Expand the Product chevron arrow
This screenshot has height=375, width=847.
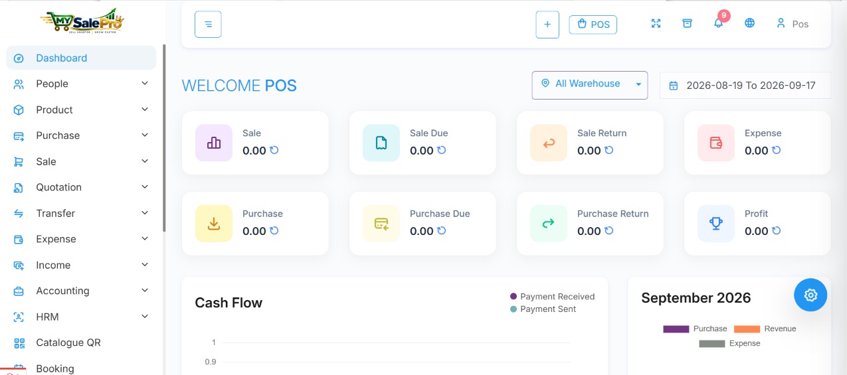coord(145,110)
